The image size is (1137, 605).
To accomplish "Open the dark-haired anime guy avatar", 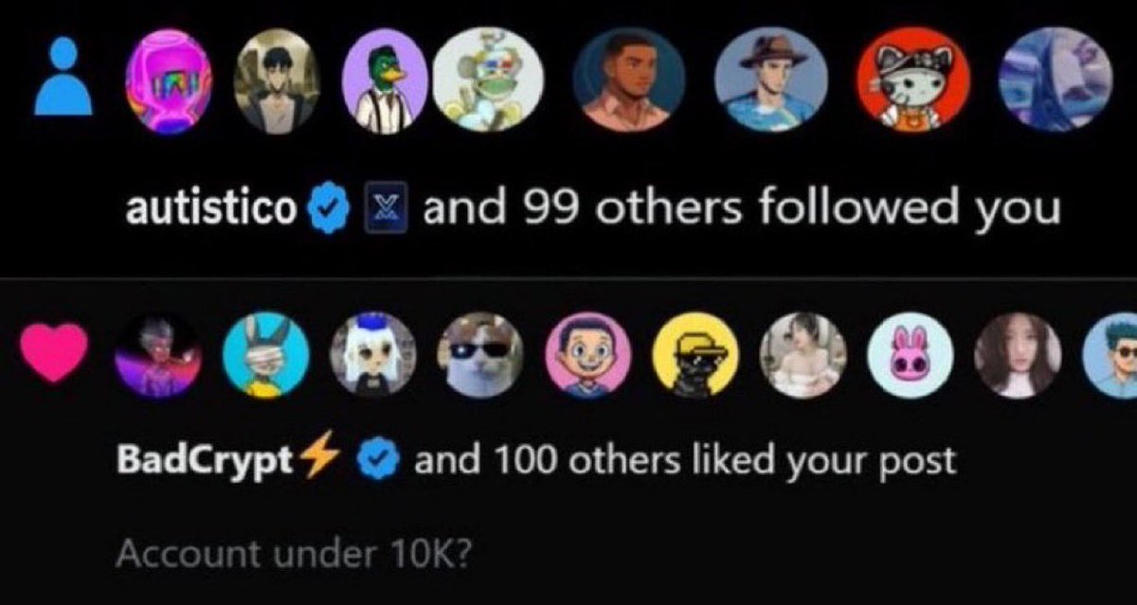I will coord(277,80).
